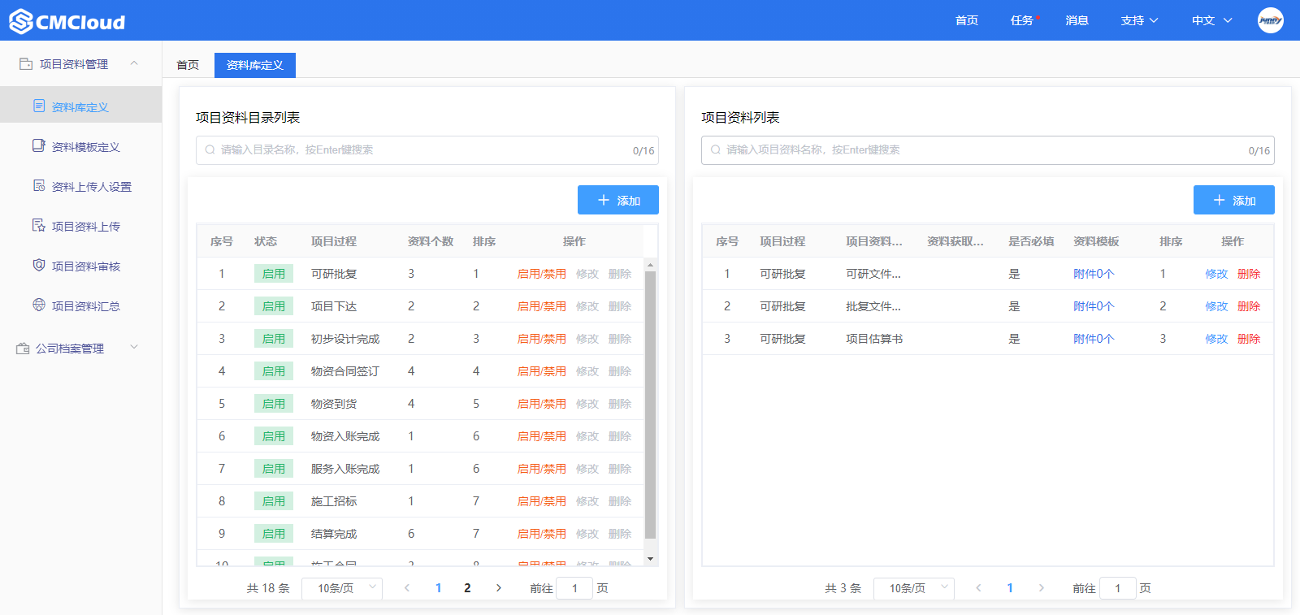This screenshot has height=615, width=1300.
Task: Open the user avatar menu
Action: (1271, 20)
